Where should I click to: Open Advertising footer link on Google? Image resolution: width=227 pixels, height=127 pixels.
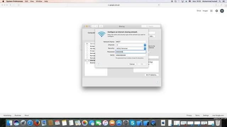point(7,115)
